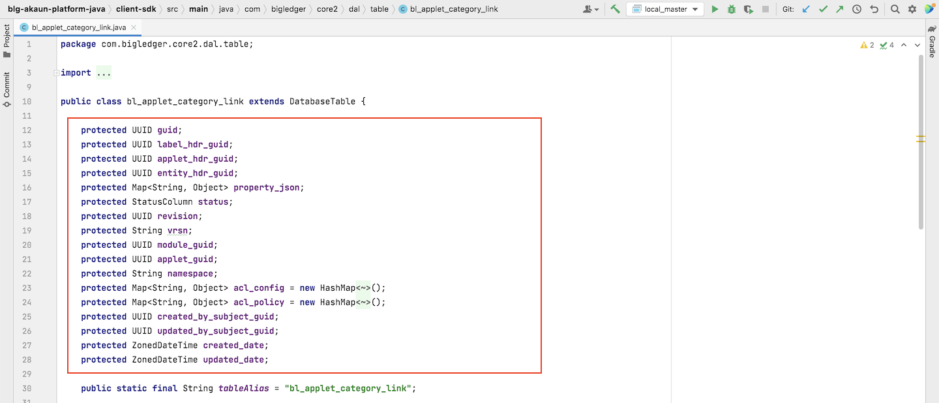
Task: Place cursor on property_json field
Action: pos(267,188)
